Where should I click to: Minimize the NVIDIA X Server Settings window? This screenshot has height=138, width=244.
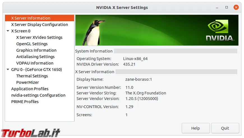pos(217,8)
